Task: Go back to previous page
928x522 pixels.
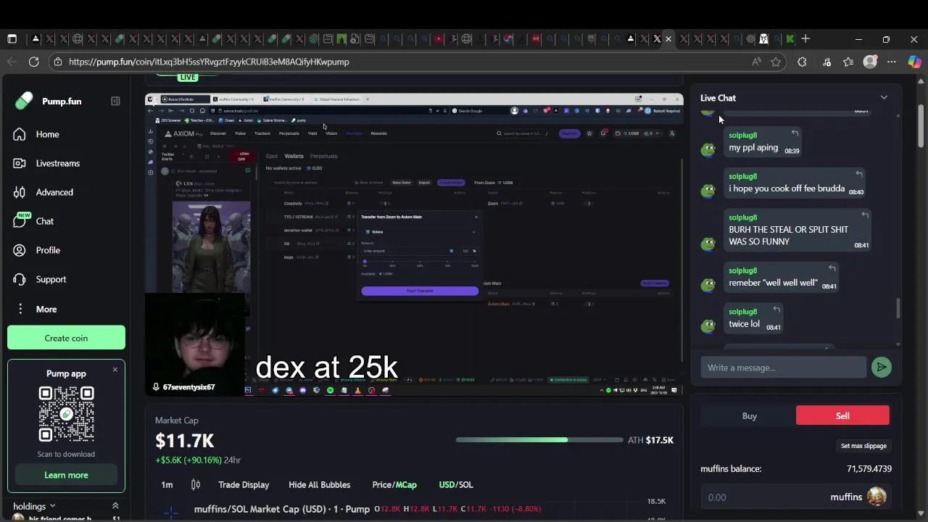Action: tap(11, 62)
